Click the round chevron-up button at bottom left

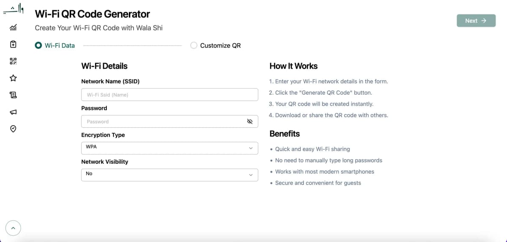tap(13, 228)
